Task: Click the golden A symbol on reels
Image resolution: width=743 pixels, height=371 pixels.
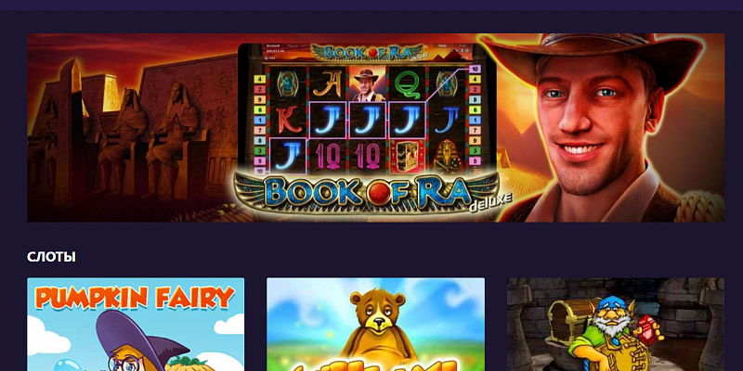Action: (x=328, y=83)
